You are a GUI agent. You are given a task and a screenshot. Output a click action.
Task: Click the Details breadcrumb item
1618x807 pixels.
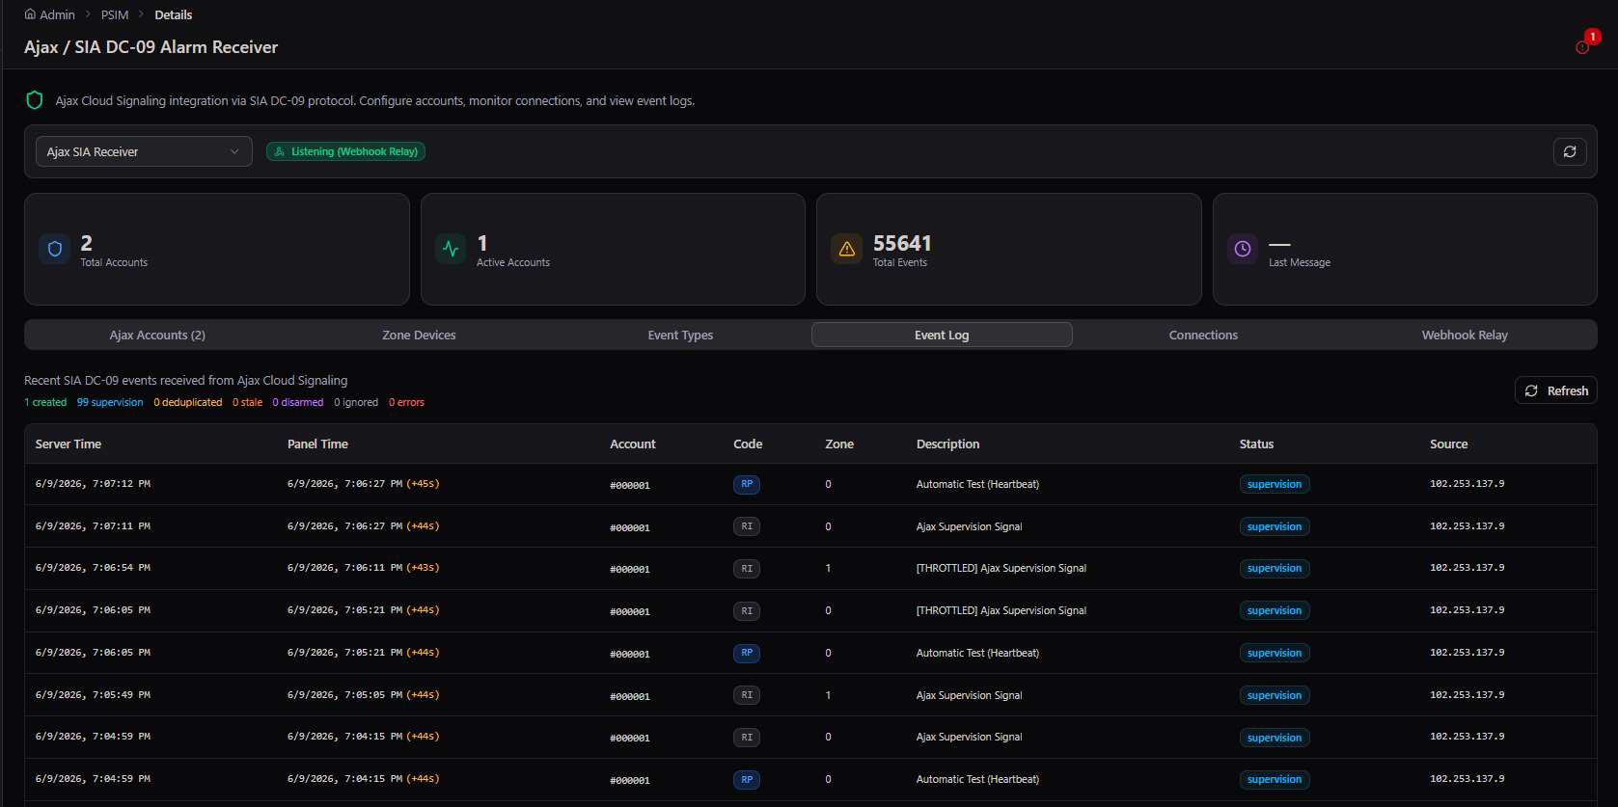(174, 14)
